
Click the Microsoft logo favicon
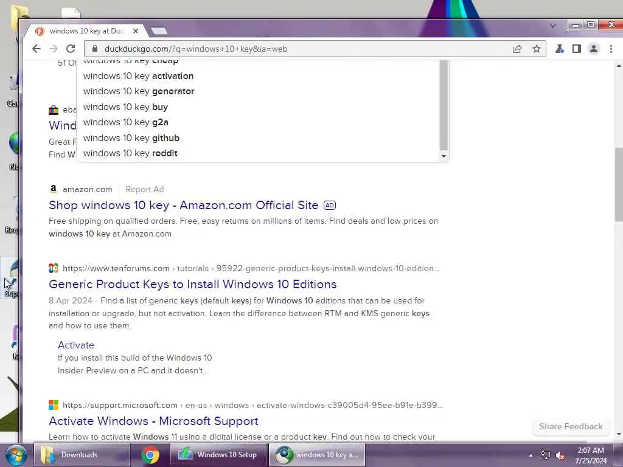(x=54, y=405)
